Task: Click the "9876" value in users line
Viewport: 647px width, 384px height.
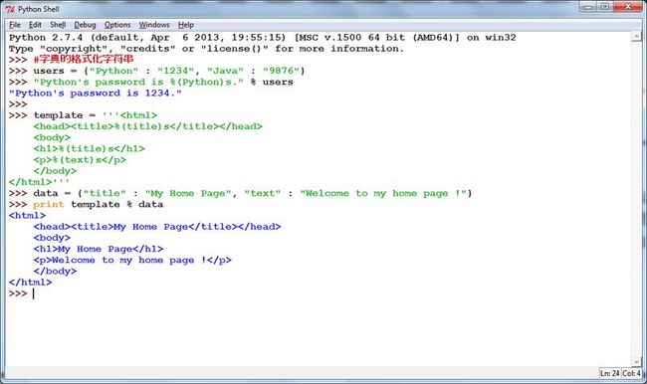Action: point(281,71)
